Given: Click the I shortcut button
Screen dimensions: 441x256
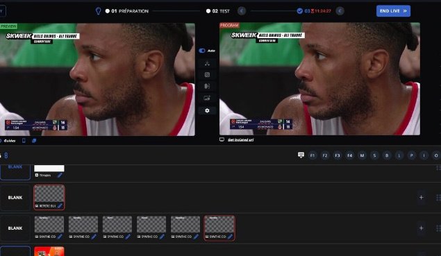Looking at the screenshot, I should click(424, 155).
